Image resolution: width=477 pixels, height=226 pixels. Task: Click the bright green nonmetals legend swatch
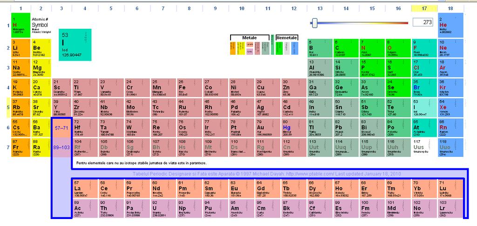click(279, 48)
